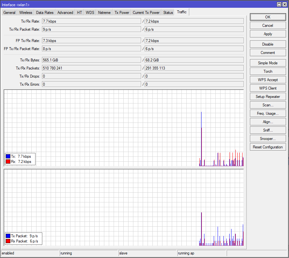Open the Torch tool

pos(268,71)
